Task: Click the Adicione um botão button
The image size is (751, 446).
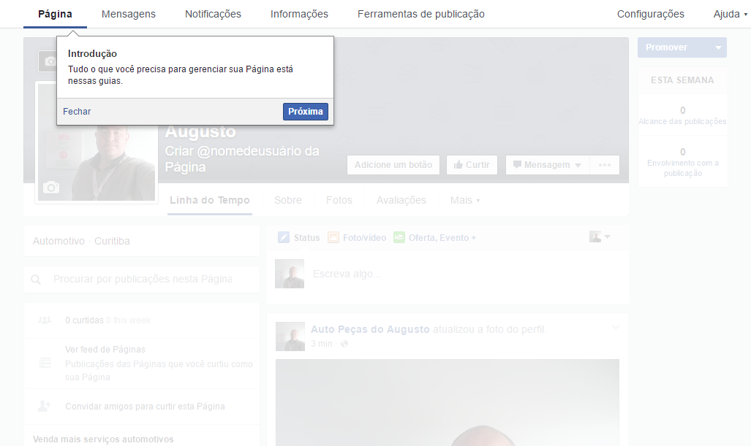Action: (393, 165)
